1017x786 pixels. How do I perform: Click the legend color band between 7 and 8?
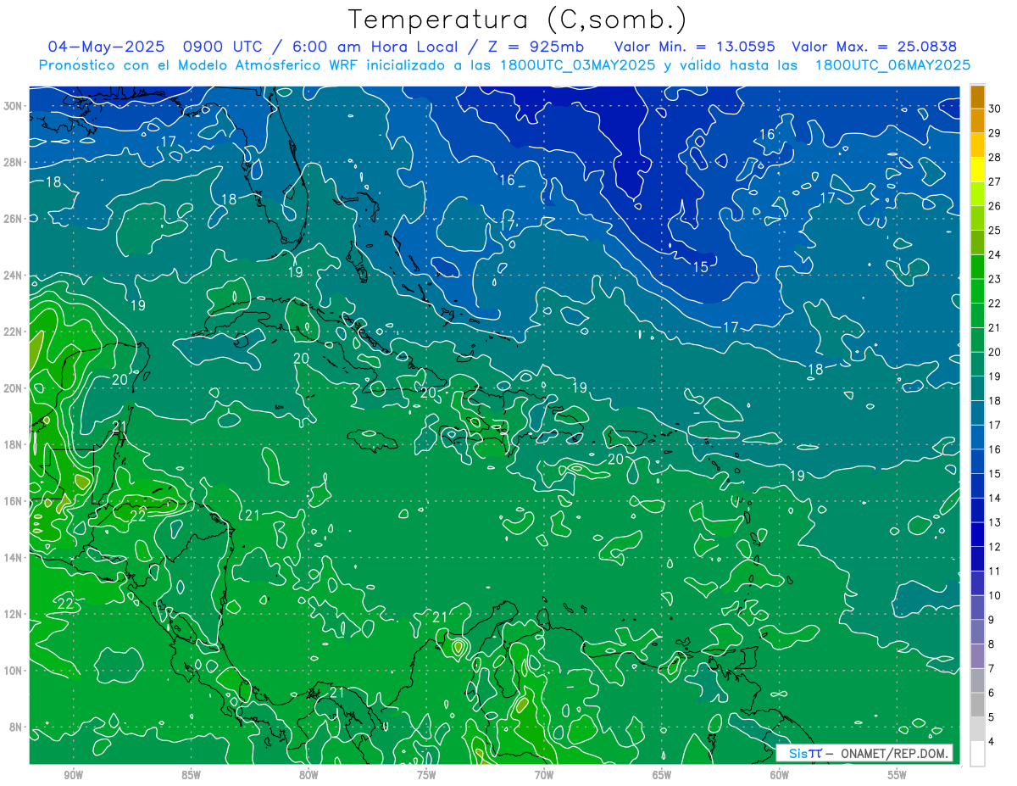pyautogui.click(x=977, y=657)
